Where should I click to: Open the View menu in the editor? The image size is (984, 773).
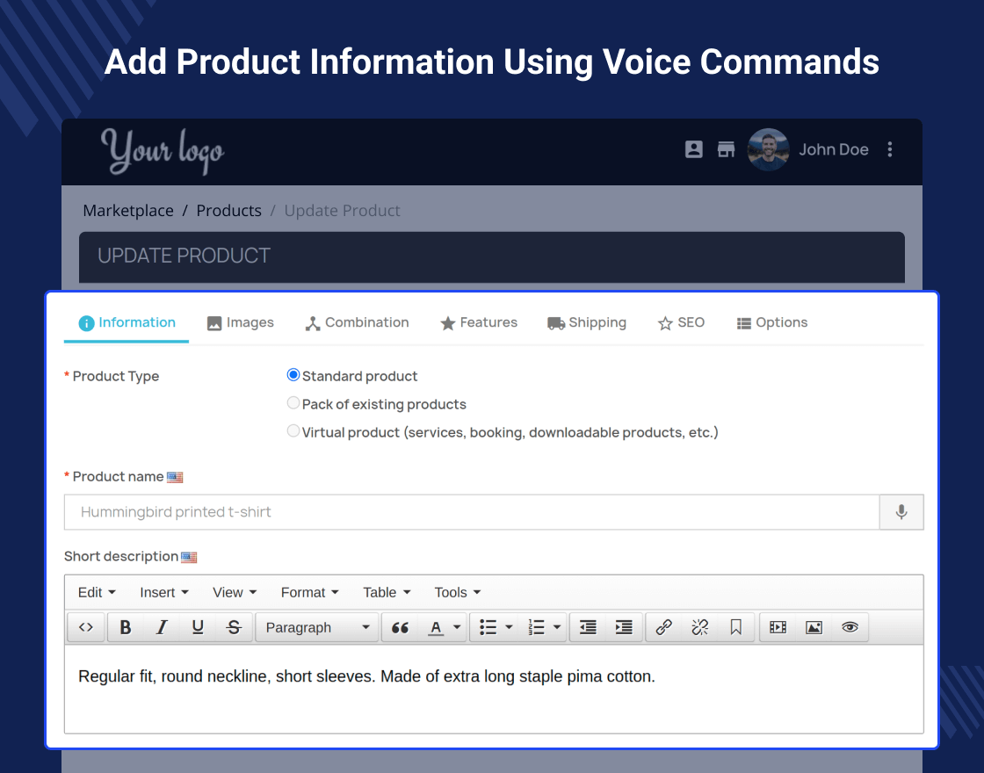pyautogui.click(x=235, y=592)
